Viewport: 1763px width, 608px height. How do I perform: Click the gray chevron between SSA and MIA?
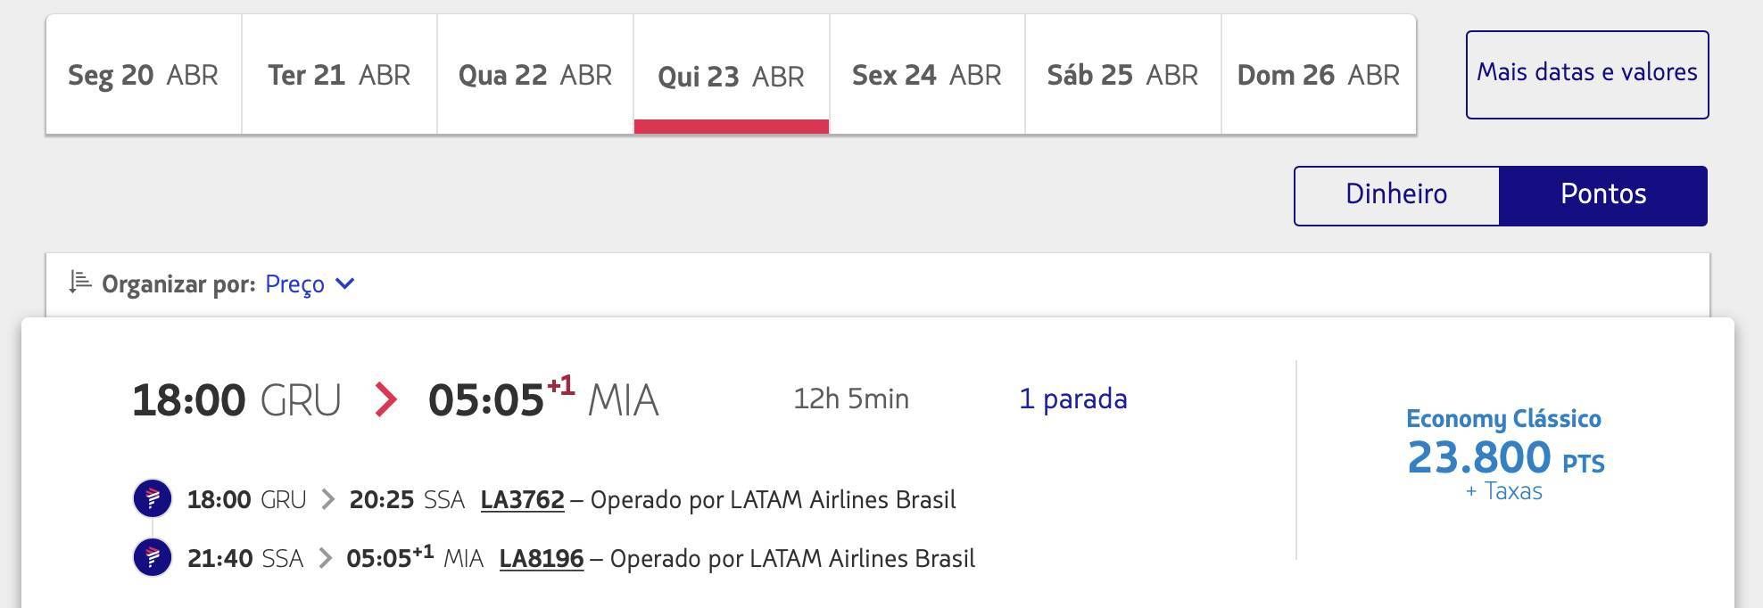coord(325,558)
